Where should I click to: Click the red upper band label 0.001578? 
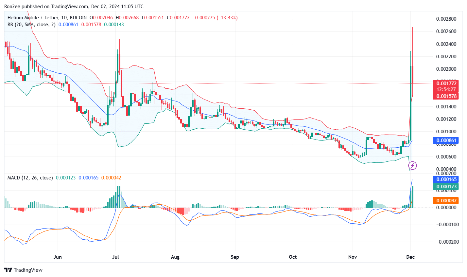[x=446, y=96]
